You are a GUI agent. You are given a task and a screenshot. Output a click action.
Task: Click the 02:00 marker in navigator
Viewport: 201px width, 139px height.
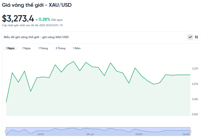coord(139,134)
